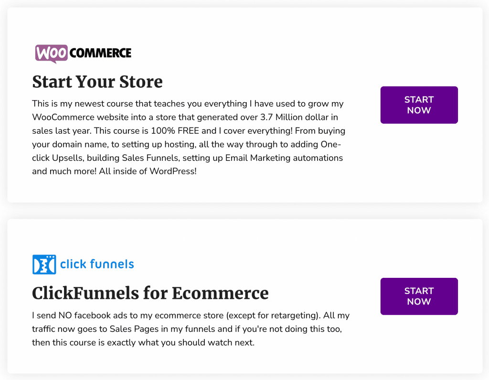The width and height of the screenshot is (489, 380).
Task: Open the 'ClickFunnels for Ecommerce' heading
Action: point(150,293)
